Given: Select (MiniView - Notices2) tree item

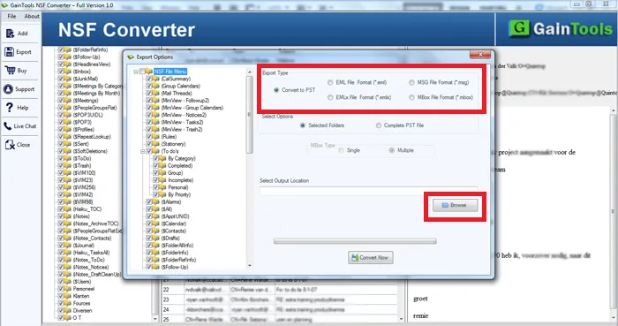Looking at the screenshot, I should click(184, 115).
